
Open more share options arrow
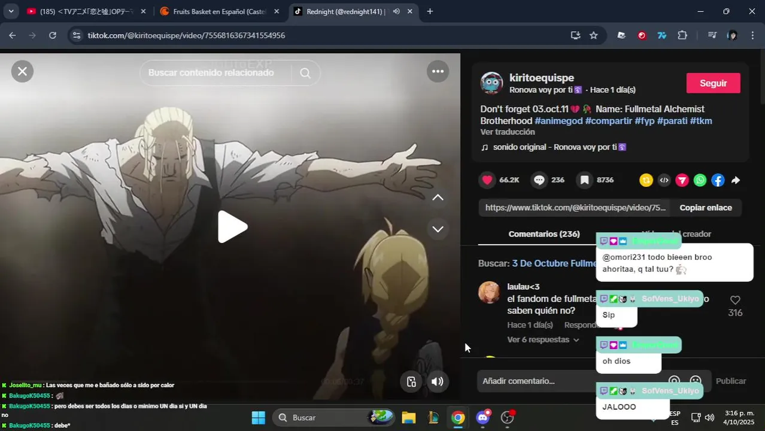coord(736,180)
